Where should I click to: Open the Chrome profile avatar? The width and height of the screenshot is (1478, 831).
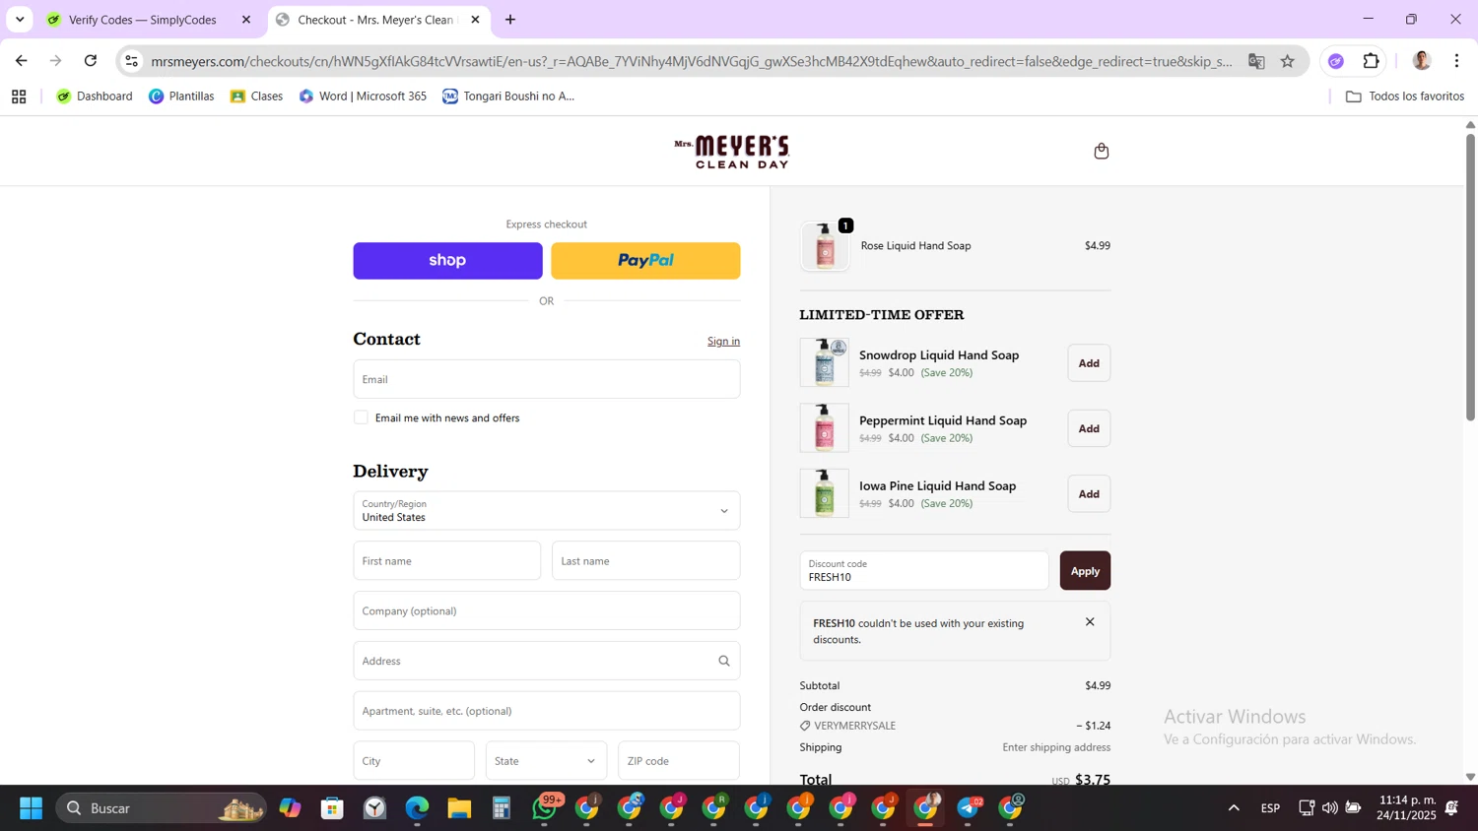coord(1422,61)
